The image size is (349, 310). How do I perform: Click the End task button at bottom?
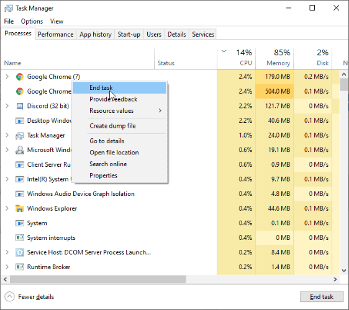[322, 296]
